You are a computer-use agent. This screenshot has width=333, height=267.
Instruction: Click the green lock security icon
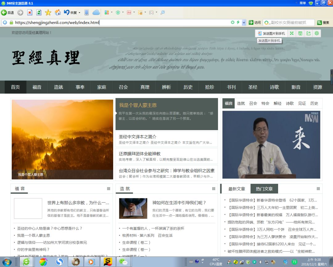[11, 22]
